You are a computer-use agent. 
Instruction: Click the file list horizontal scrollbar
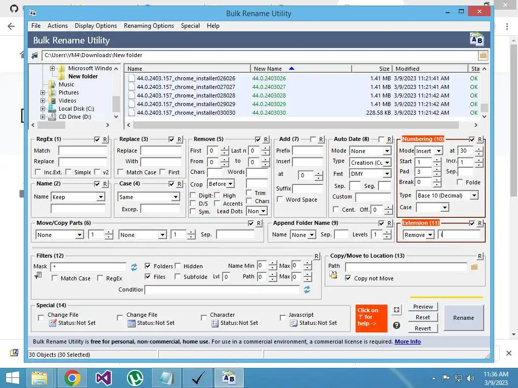[295, 125]
